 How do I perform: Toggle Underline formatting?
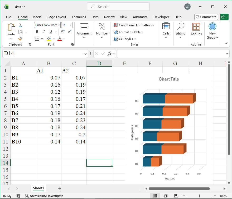[x=50, y=32]
